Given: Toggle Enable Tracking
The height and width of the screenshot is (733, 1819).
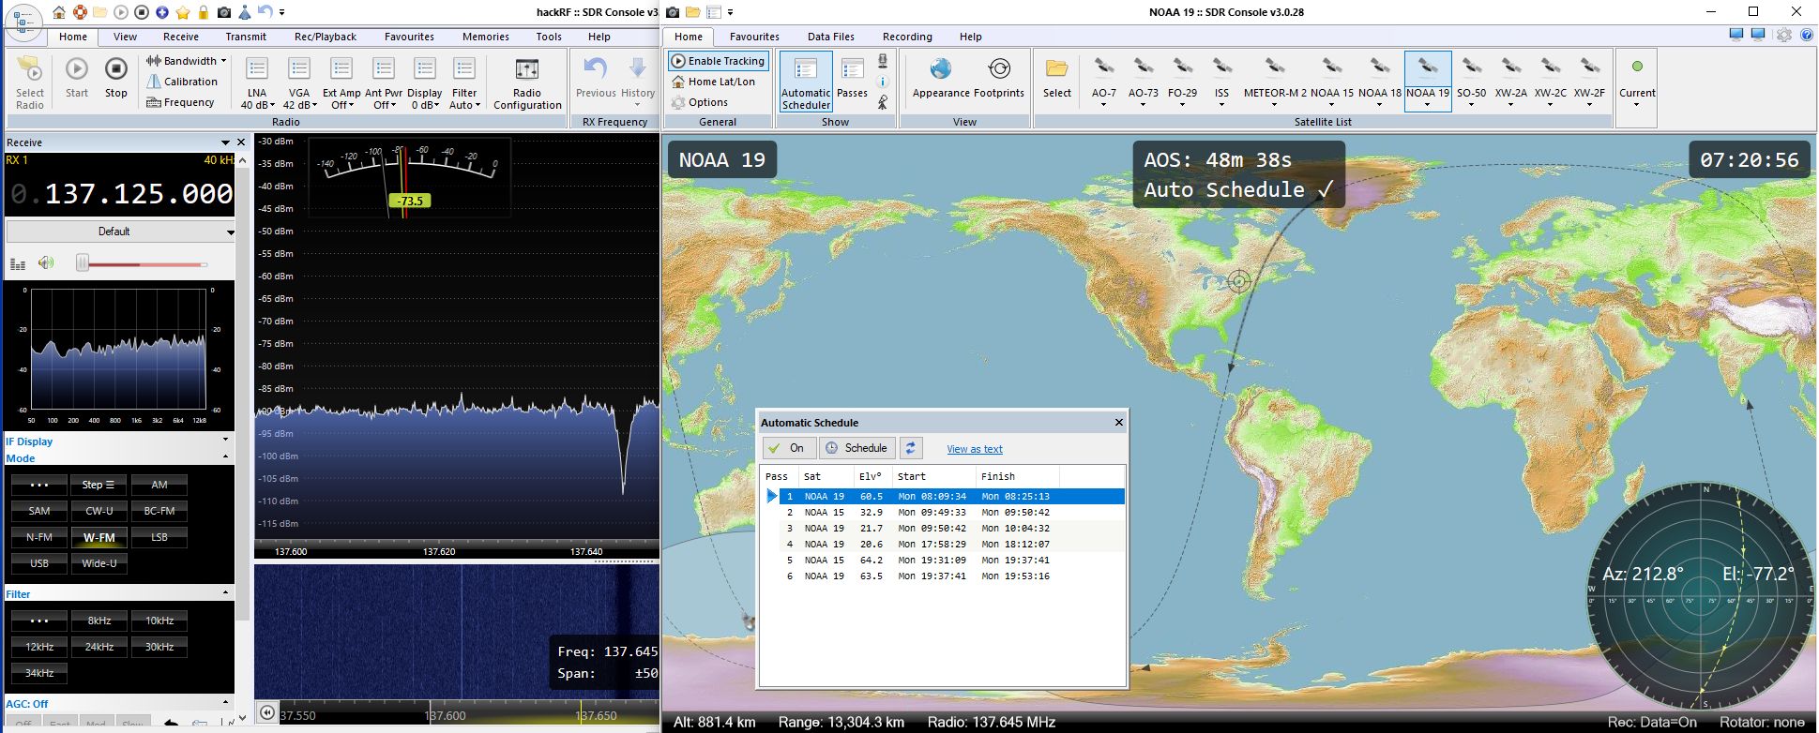Looking at the screenshot, I should tap(718, 61).
